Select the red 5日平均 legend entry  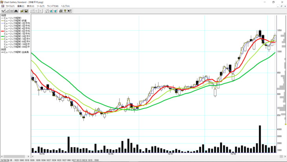click(x=15, y=31)
